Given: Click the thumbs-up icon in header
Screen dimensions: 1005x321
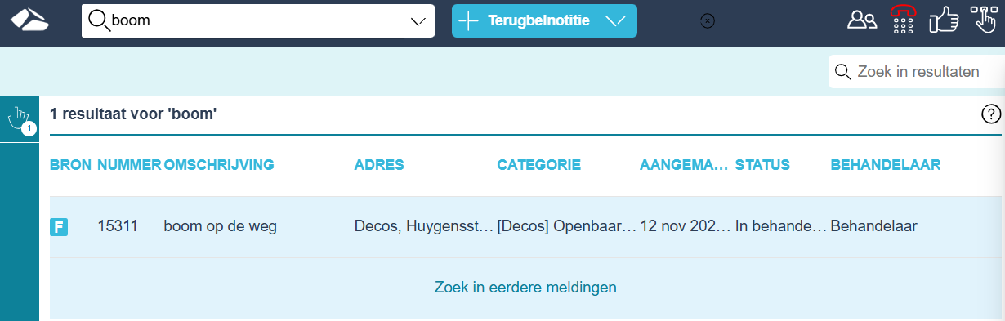Looking at the screenshot, I should click(x=944, y=20).
